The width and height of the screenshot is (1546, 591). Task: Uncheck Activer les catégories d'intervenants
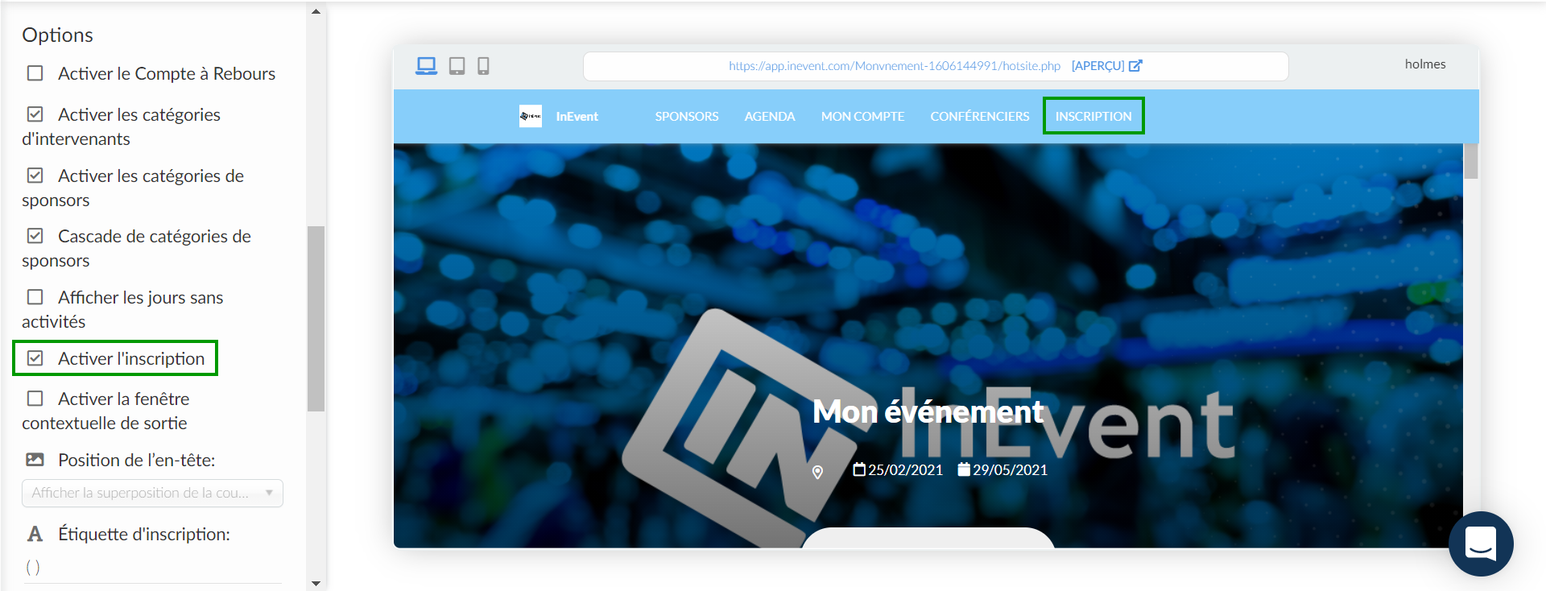pyautogui.click(x=35, y=114)
